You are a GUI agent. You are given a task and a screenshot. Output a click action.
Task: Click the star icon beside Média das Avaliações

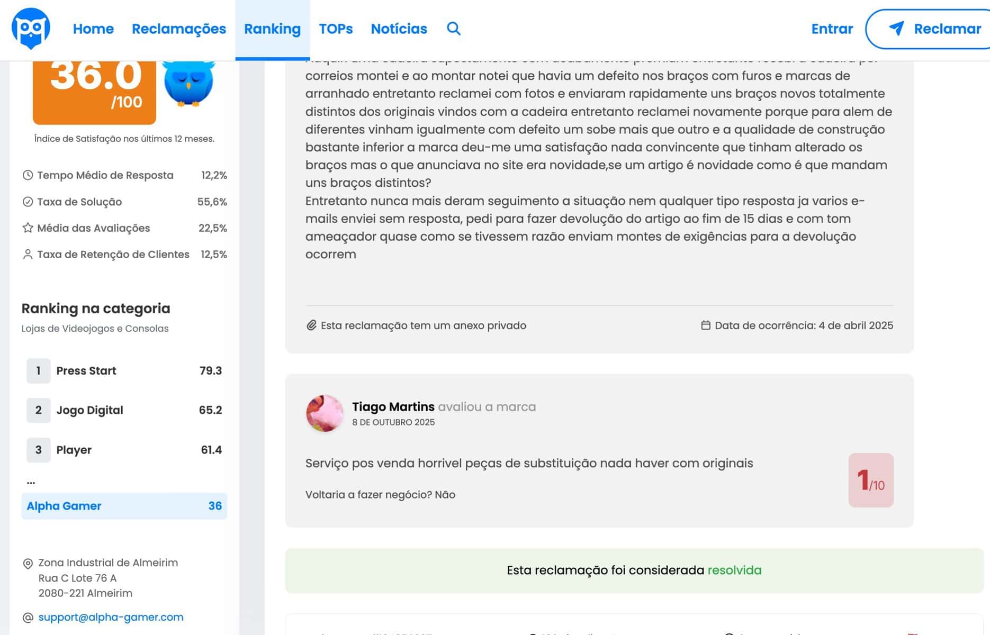[x=28, y=228]
